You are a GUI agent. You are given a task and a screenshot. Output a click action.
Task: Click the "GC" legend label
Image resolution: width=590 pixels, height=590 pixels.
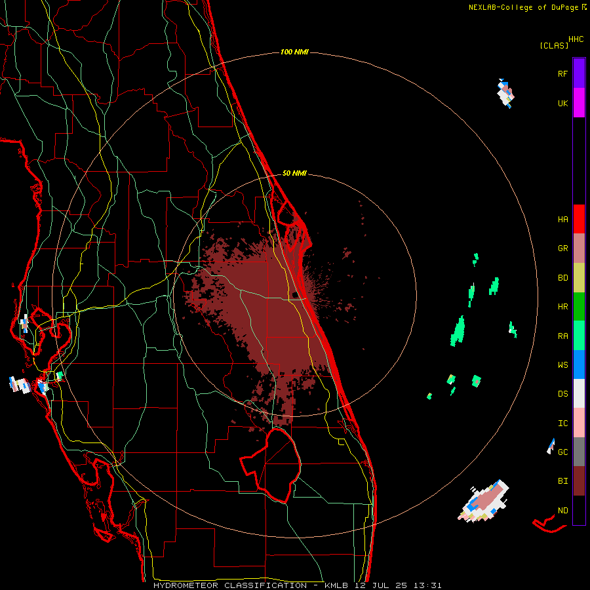(x=562, y=452)
